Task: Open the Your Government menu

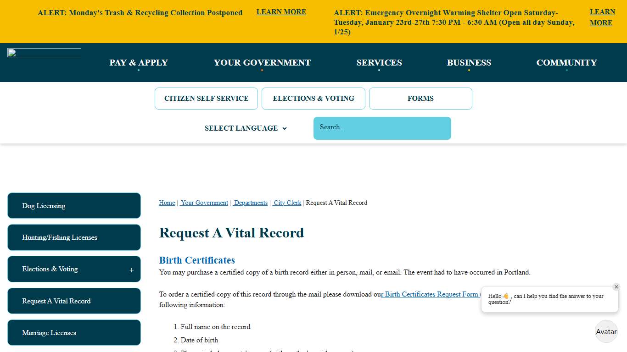Action: coord(262,62)
